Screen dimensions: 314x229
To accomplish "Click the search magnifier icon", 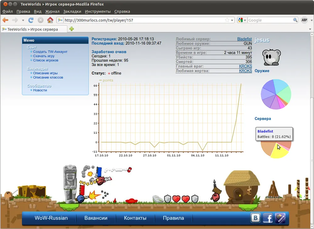I will point(295,20).
